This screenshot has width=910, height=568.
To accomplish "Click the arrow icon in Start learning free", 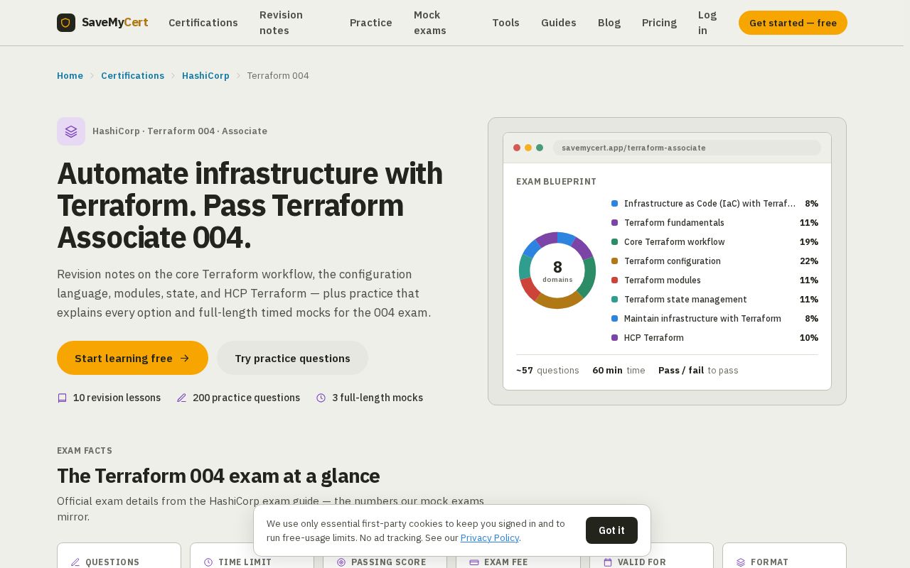I will tap(185, 358).
